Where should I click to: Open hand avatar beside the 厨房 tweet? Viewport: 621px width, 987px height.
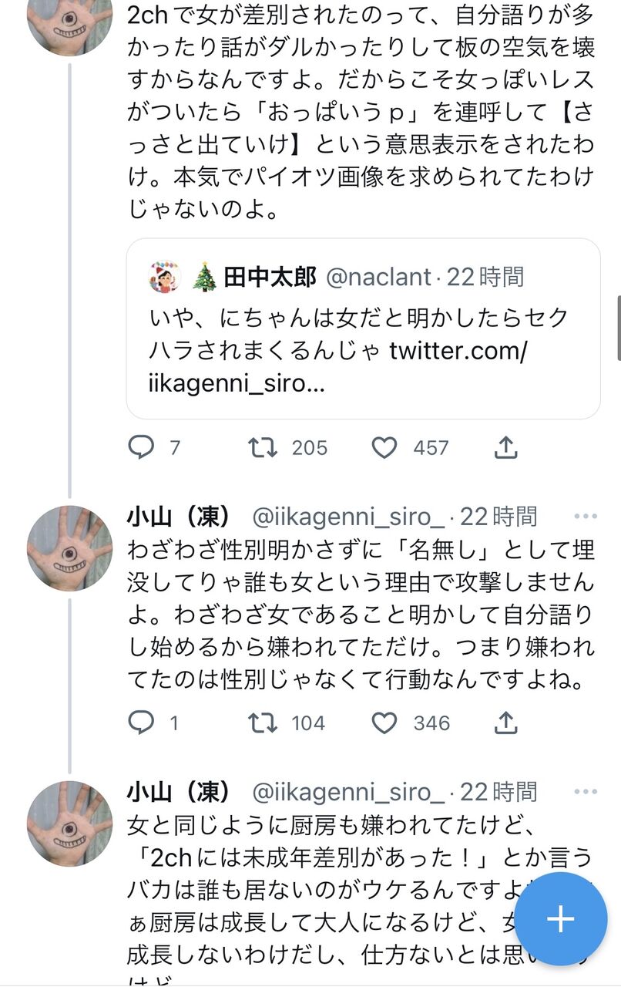pyautogui.click(x=69, y=824)
